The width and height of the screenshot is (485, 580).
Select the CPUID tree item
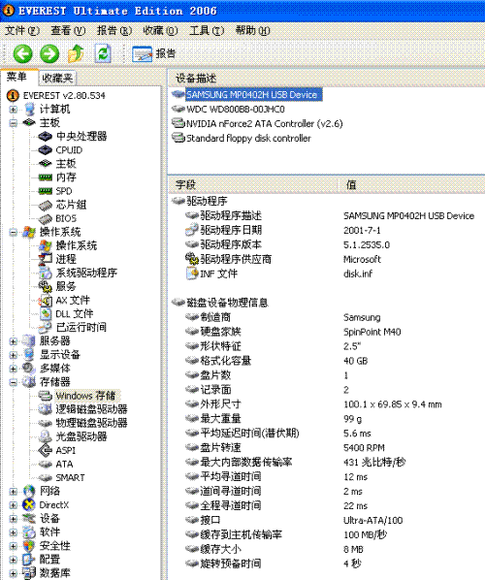(x=69, y=150)
